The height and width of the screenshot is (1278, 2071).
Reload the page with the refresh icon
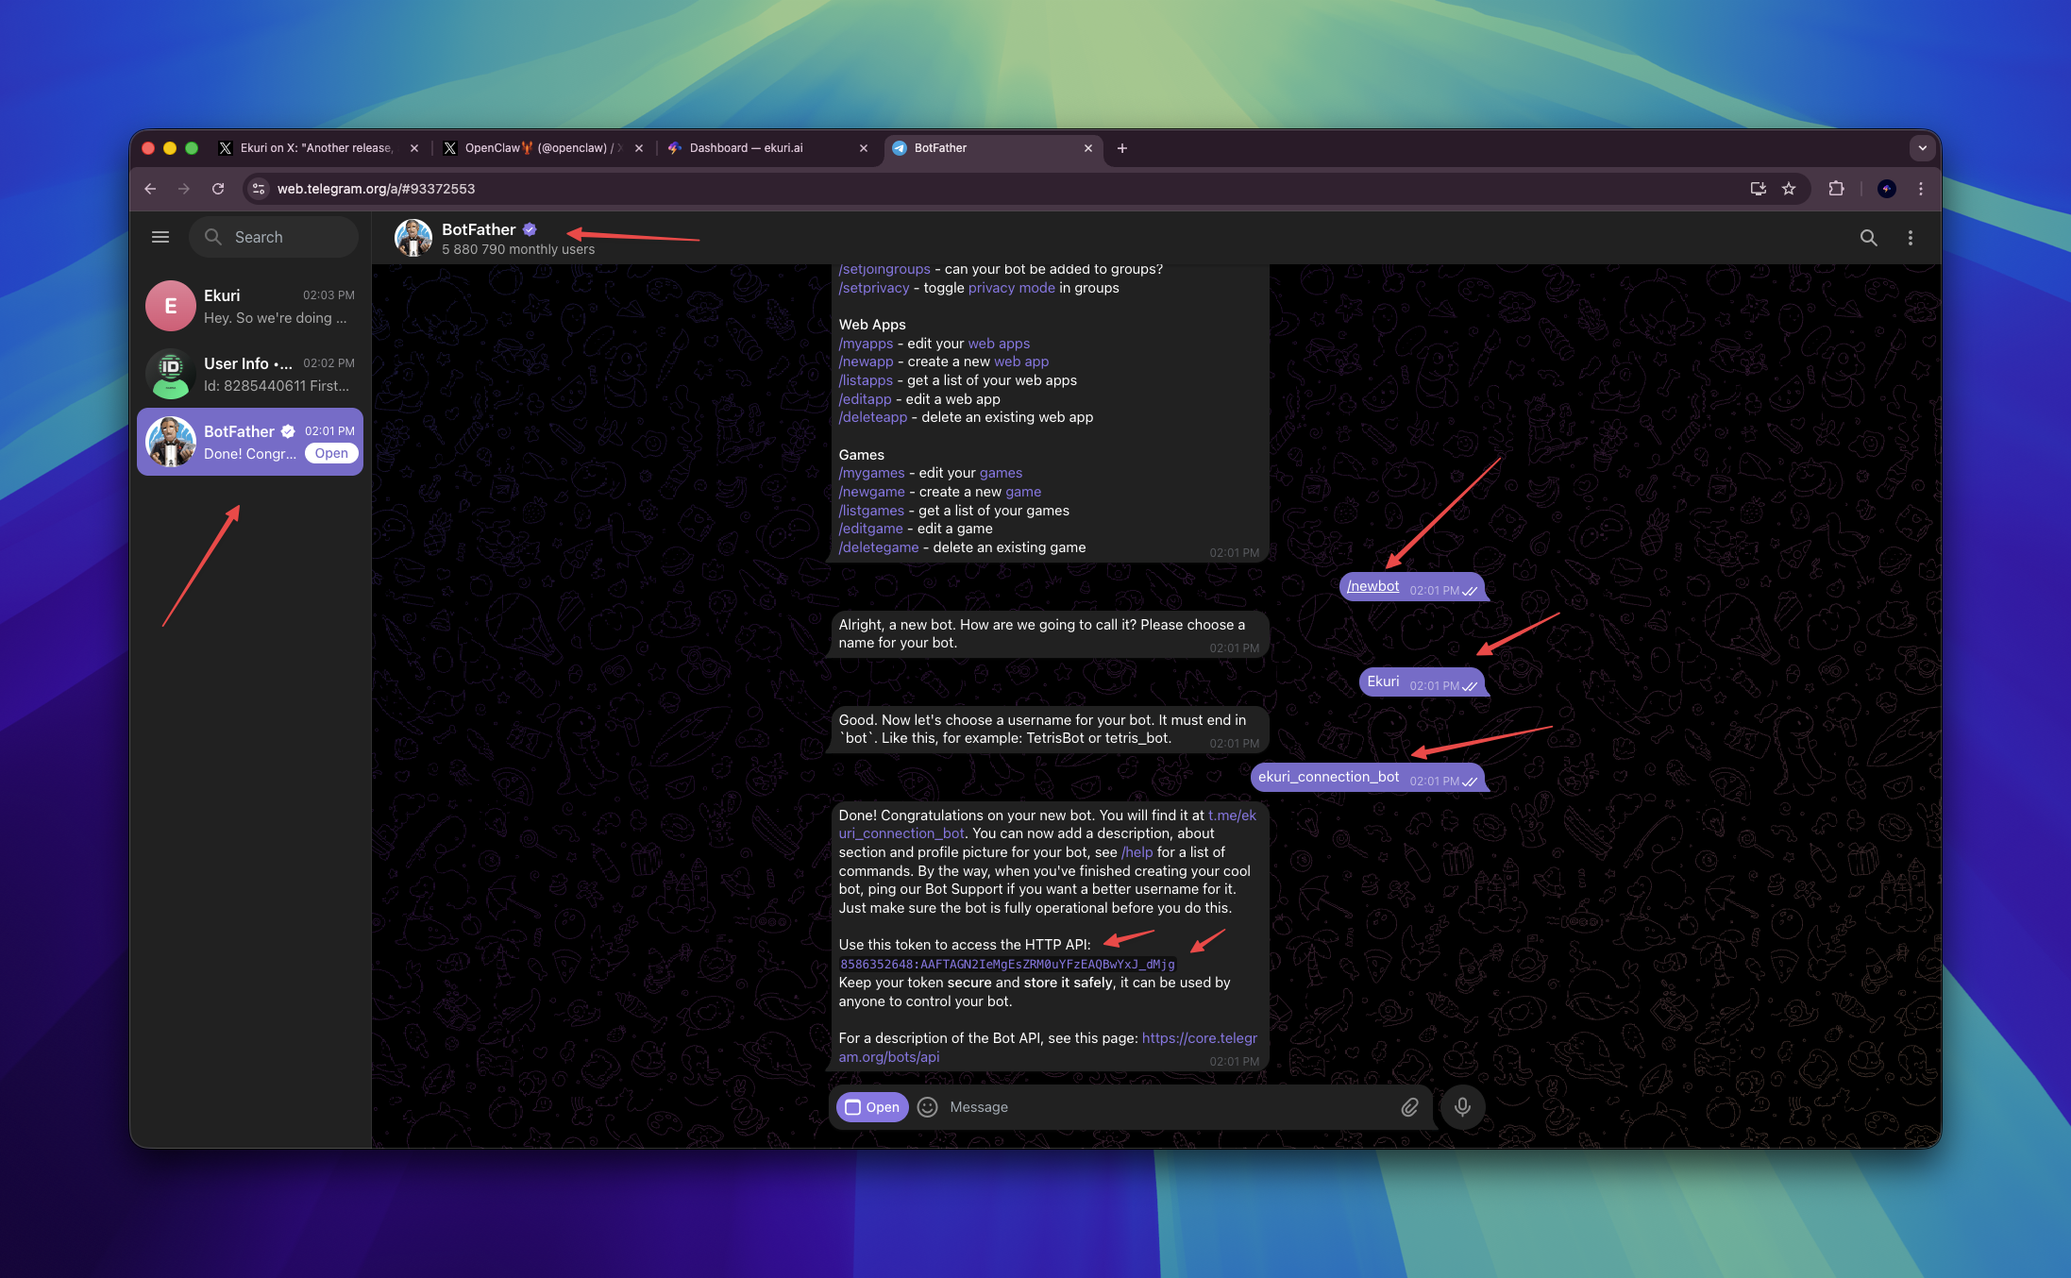click(218, 189)
